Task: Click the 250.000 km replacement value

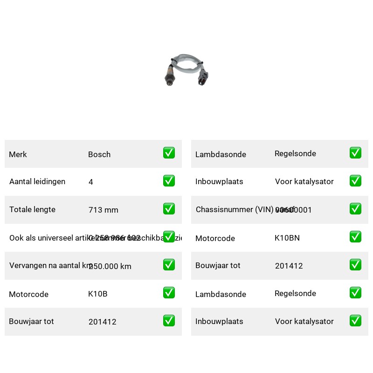Action: [110, 266]
